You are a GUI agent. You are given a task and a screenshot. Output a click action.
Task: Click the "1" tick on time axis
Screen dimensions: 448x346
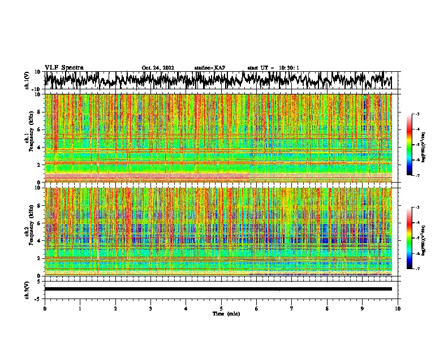coord(80,309)
